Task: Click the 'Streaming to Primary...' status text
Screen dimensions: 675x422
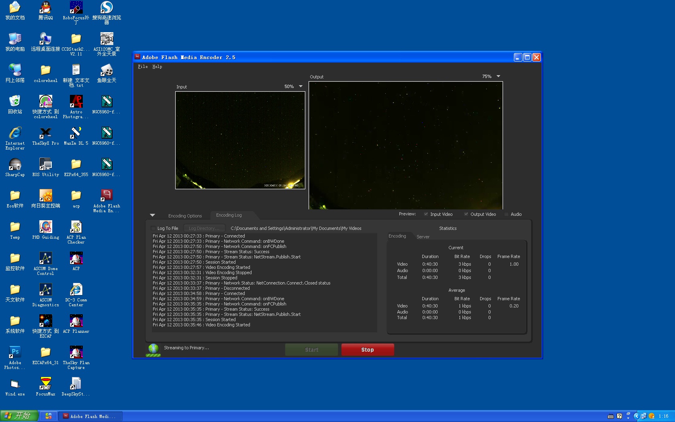Action: coord(186,348)
